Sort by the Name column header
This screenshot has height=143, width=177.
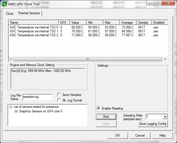pos(34,23)
